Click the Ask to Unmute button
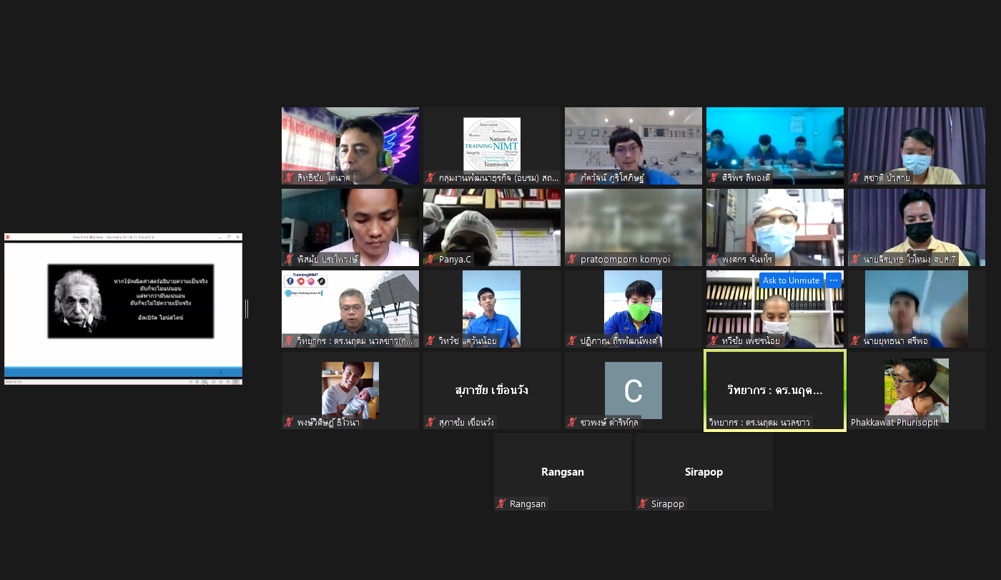1001x580 pixels. click(x=791, y=280)
